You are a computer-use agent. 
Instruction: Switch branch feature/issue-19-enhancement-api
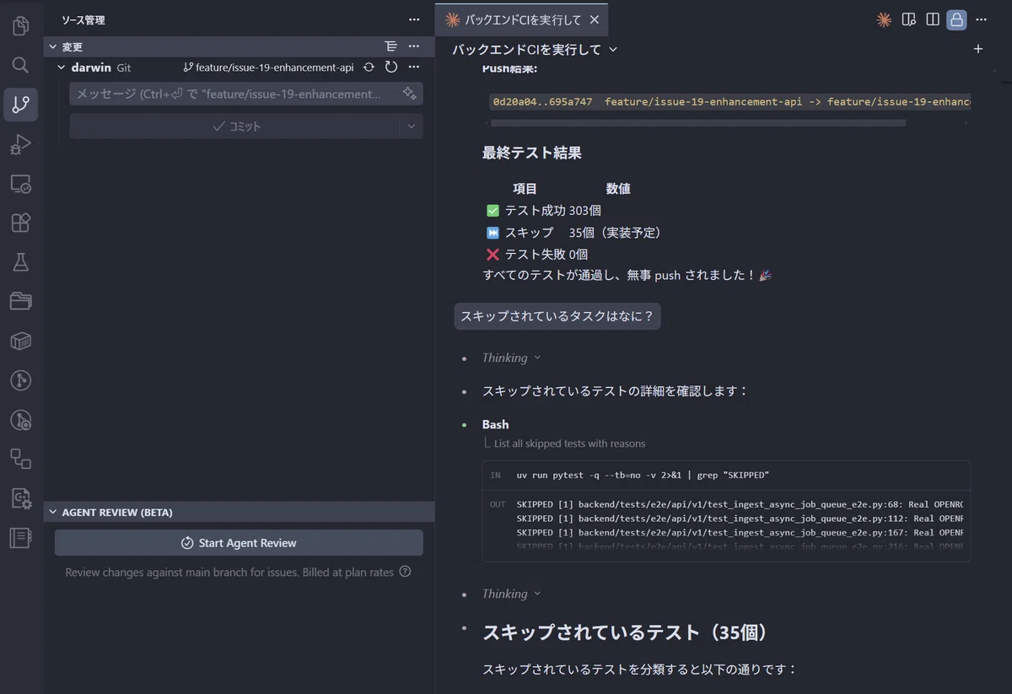pos(268,67)
